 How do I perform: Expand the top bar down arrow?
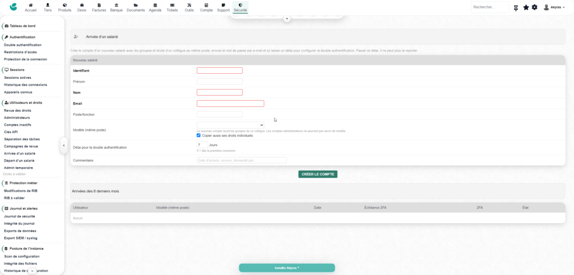(287, 18)
